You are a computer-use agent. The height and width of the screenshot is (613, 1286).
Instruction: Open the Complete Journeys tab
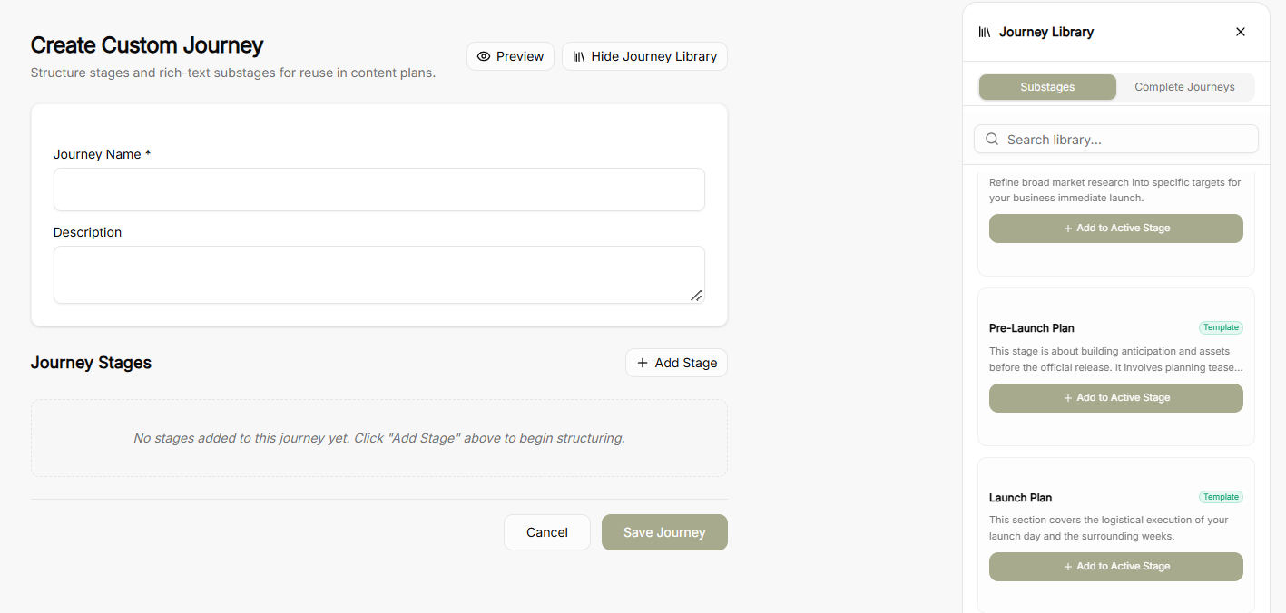pyautogui.click(x=1184, y=87)
